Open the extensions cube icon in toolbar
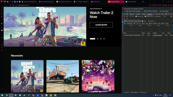173x97 pixels. 164,5
